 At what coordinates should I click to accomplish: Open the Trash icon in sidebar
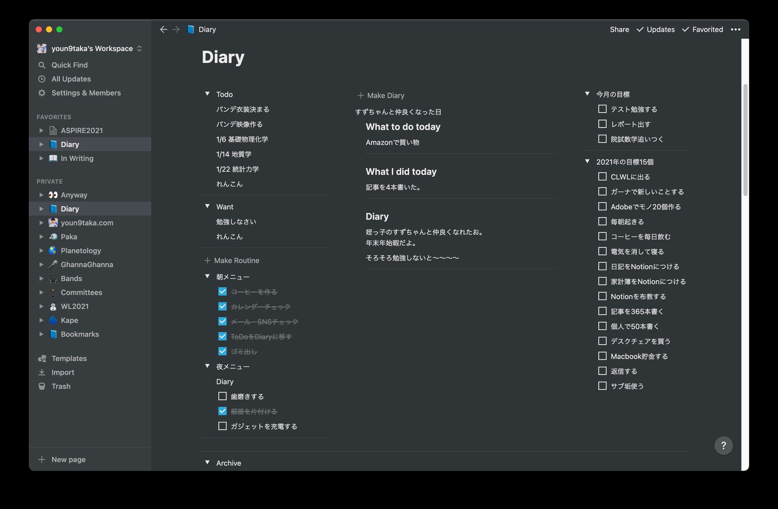coord(42,386)
